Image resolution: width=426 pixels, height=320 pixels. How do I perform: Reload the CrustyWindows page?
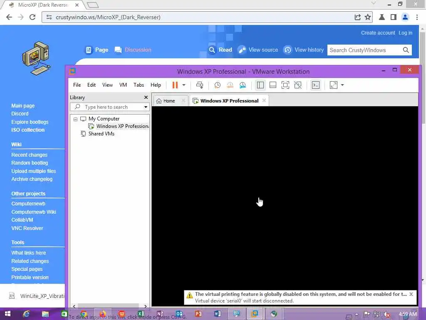pyautogui.click(x=32, y=17)
